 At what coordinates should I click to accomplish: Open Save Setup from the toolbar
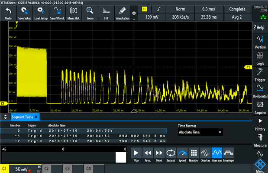pyautogui.click(x=25, y=13)
